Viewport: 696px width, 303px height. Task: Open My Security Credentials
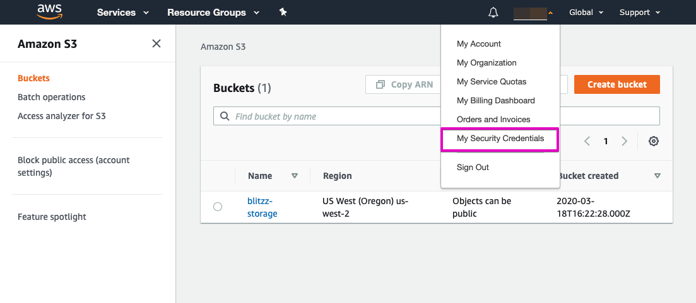pyautogui.click(x=500, y=139)
